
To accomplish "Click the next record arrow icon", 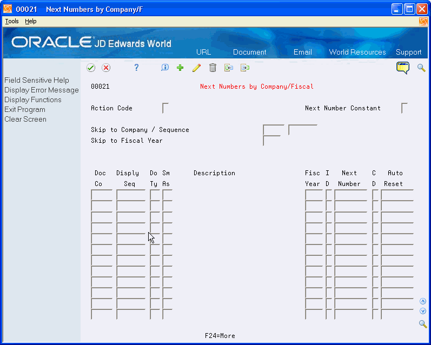I will coord(245,68).
